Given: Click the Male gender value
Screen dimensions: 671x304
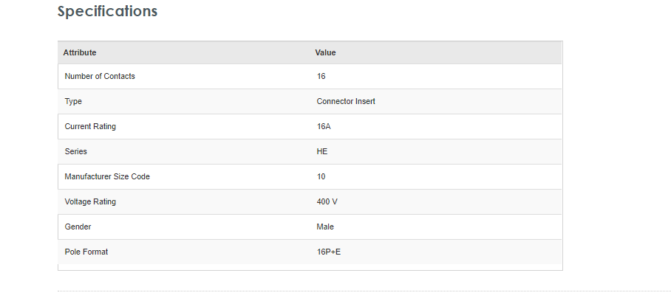Looking at the screenshot, I should pyautogui.click(x=325, y=227).
